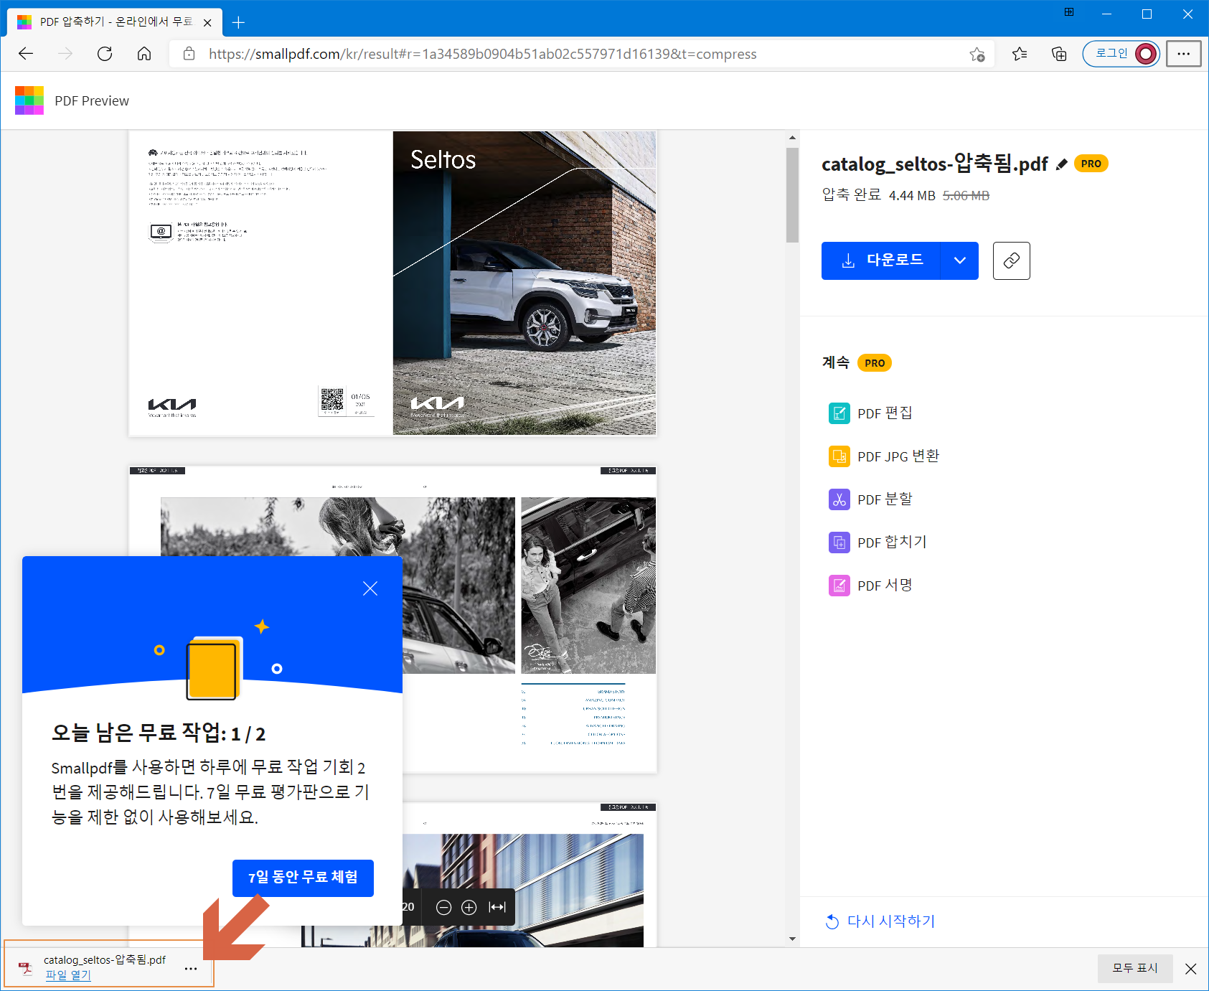Zoom out the PDF preview
The image size is (1209, 991).
pos(444,908)
